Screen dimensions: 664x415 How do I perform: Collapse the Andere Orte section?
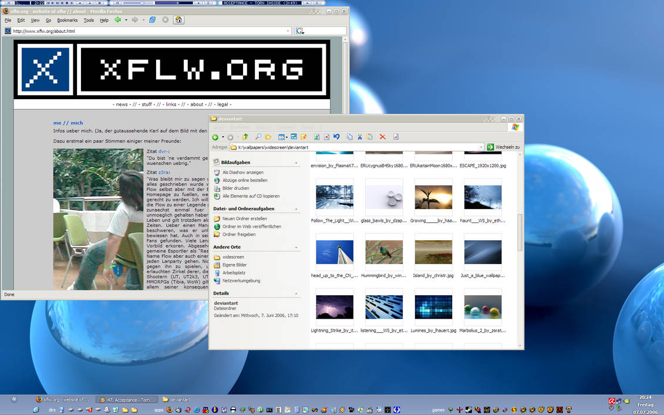pos(298,247)
